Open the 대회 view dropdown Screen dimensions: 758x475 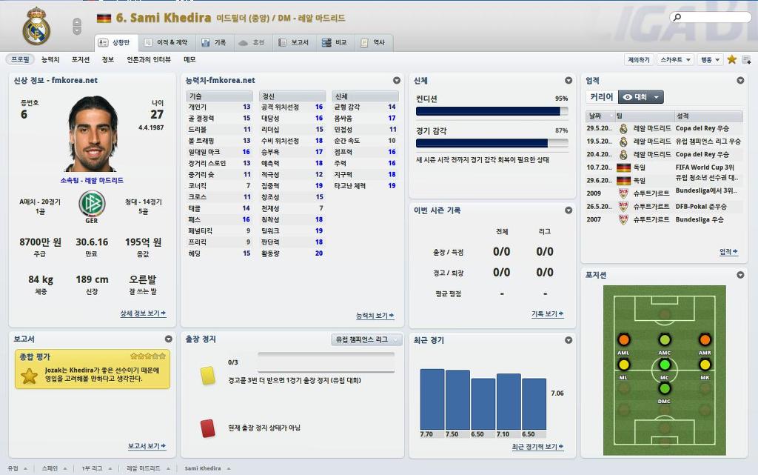pyautogui.click(x=641, y=97)
